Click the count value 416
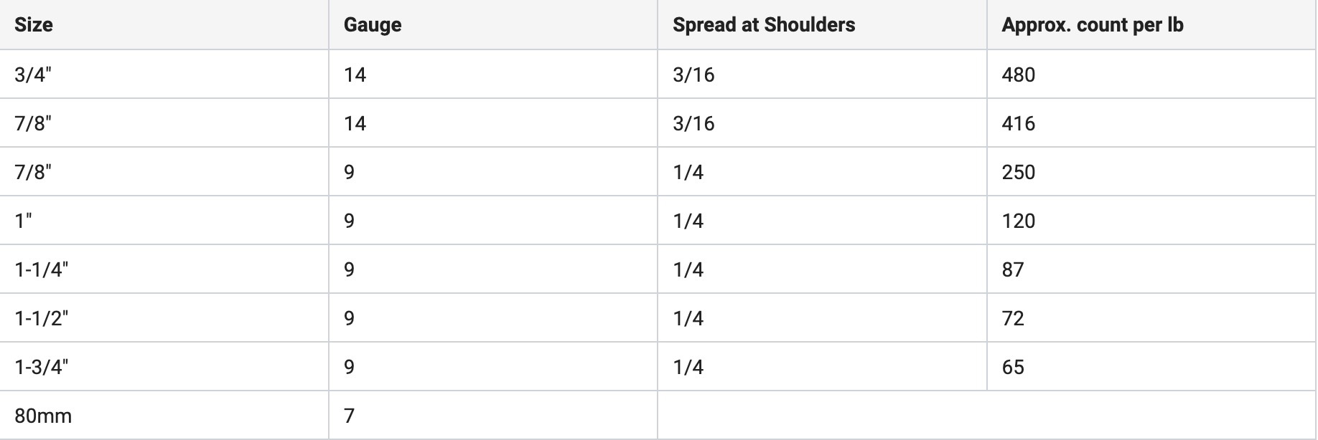 1018,123
